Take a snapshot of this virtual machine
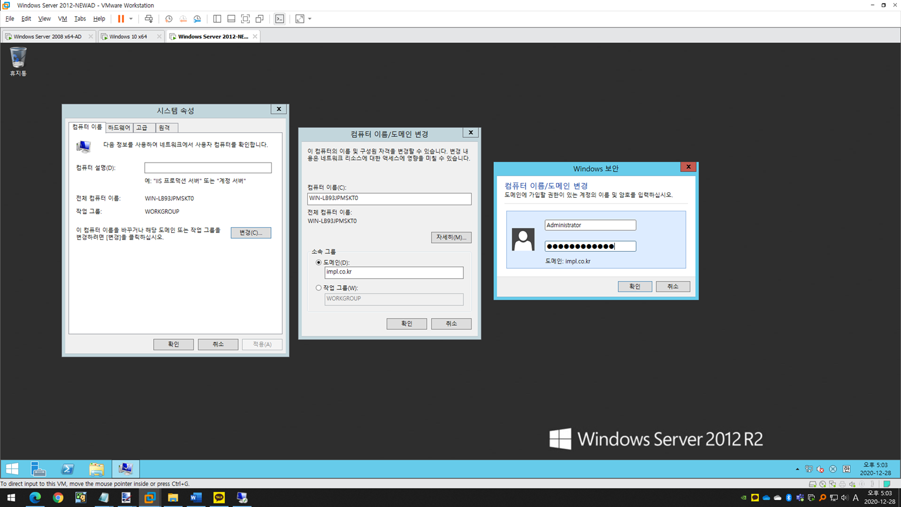Viewport: 901px width, 507px height. pyautogui.click(x=169, y=19)
